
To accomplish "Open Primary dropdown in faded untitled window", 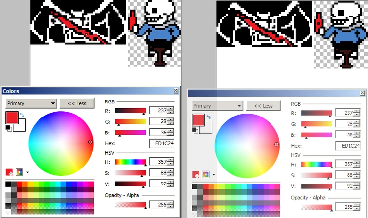I will tap(217, 106).
